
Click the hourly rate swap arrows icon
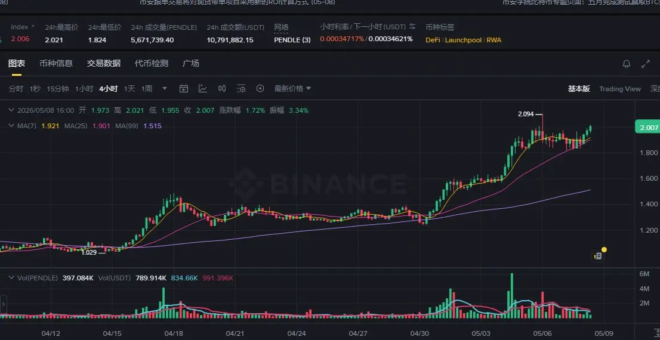click(x=412, y=27)
